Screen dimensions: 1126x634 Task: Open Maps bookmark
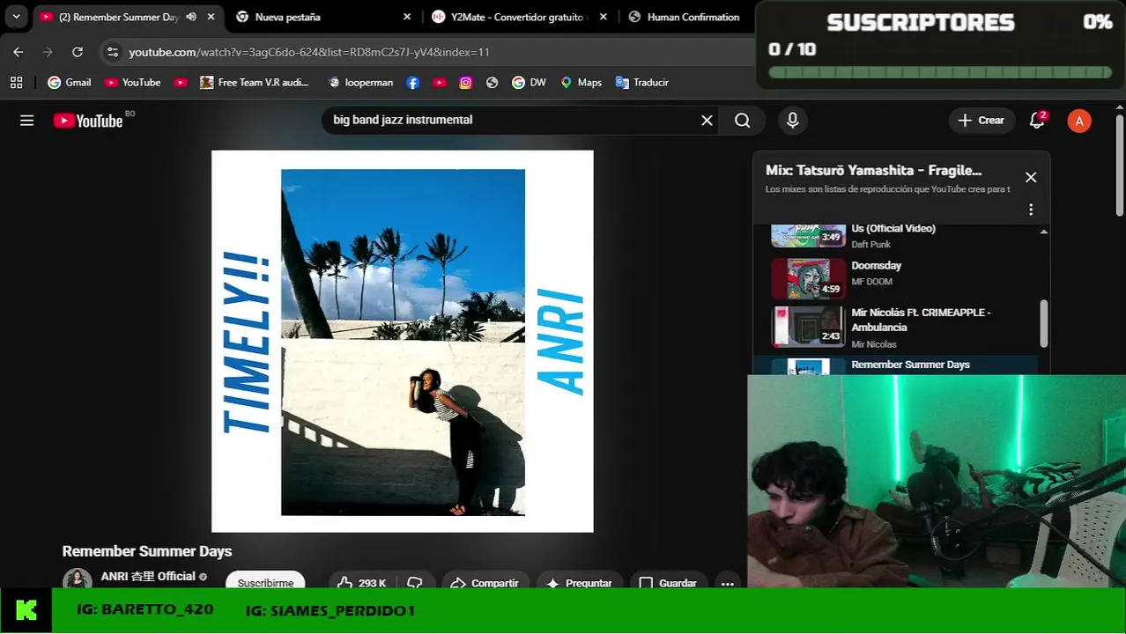(x=582, y=82)
